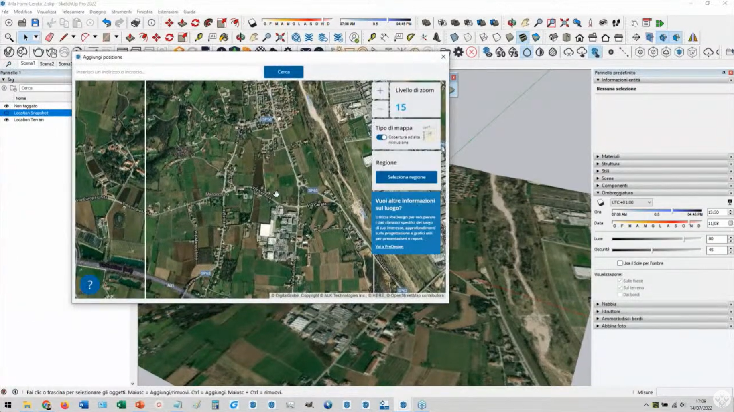
Task: Select the Eraser tool
Action: [49, 38]
